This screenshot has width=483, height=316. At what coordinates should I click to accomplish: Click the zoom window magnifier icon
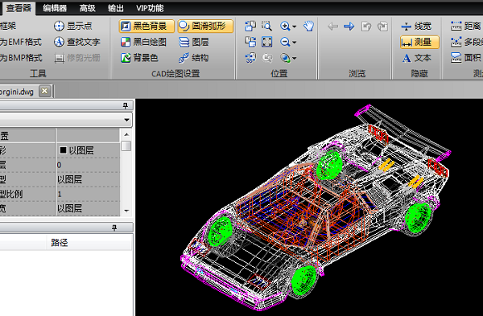pos(266,27)
